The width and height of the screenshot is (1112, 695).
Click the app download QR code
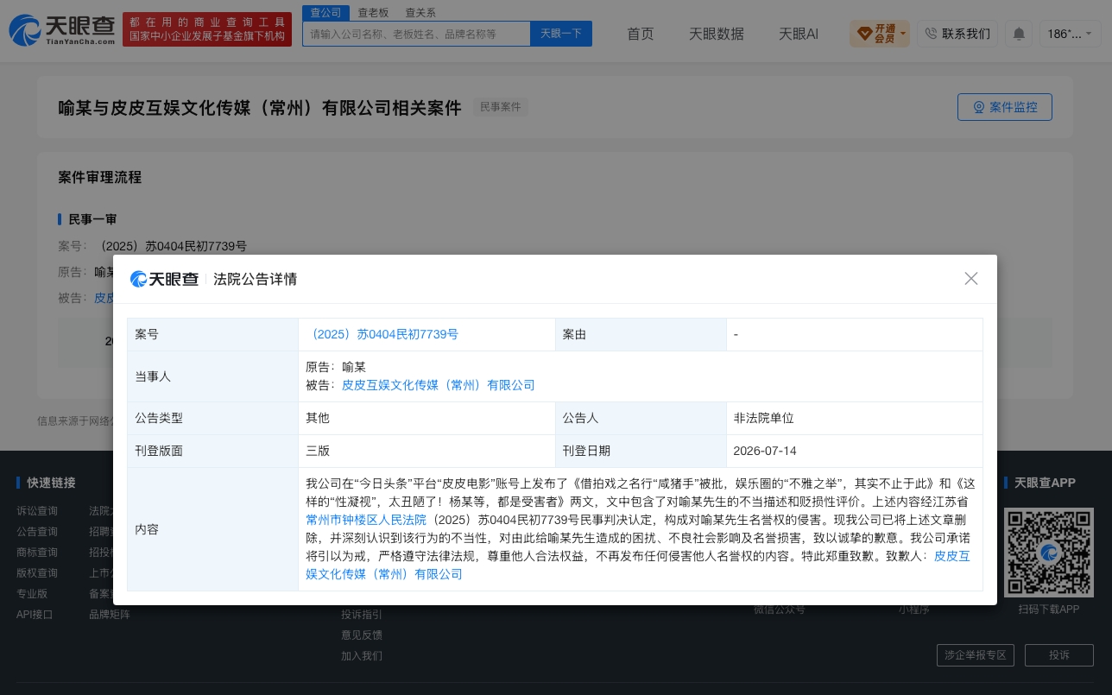1048,552
